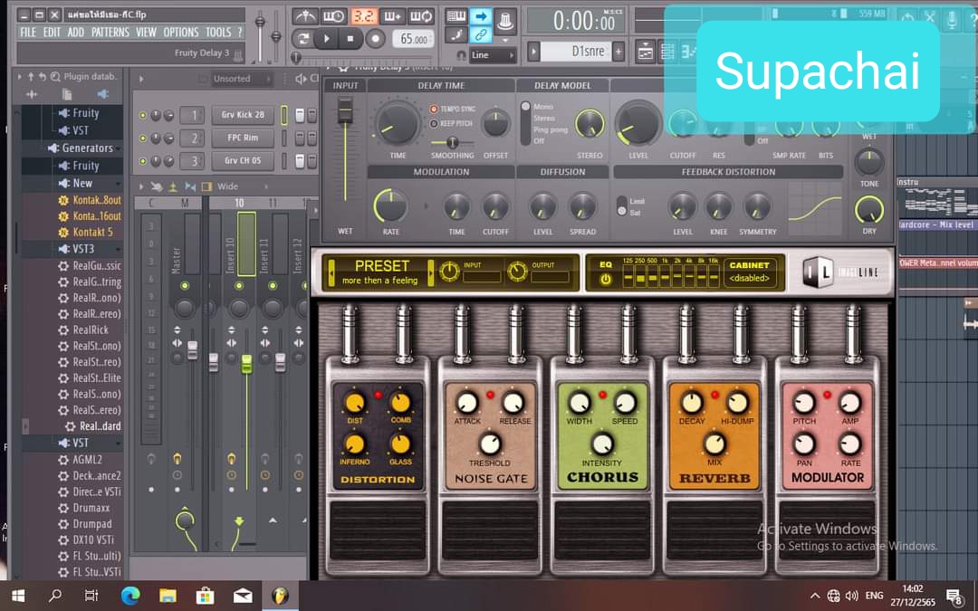This screenshot has width=978, height=611.
Task: Select the FPC Rim channel button
Action: coord(243,138)
